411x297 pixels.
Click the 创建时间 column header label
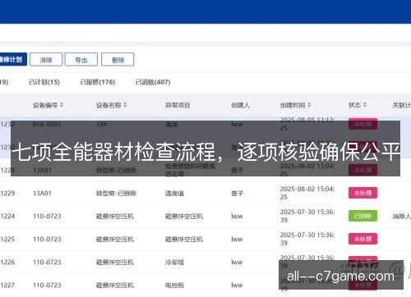(x=293, y=105)
